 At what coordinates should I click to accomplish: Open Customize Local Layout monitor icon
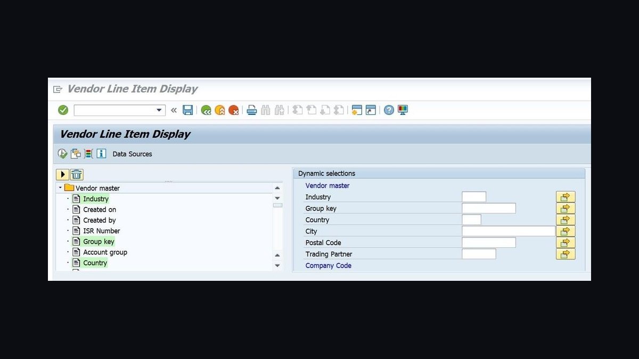[x=403, y=110]
